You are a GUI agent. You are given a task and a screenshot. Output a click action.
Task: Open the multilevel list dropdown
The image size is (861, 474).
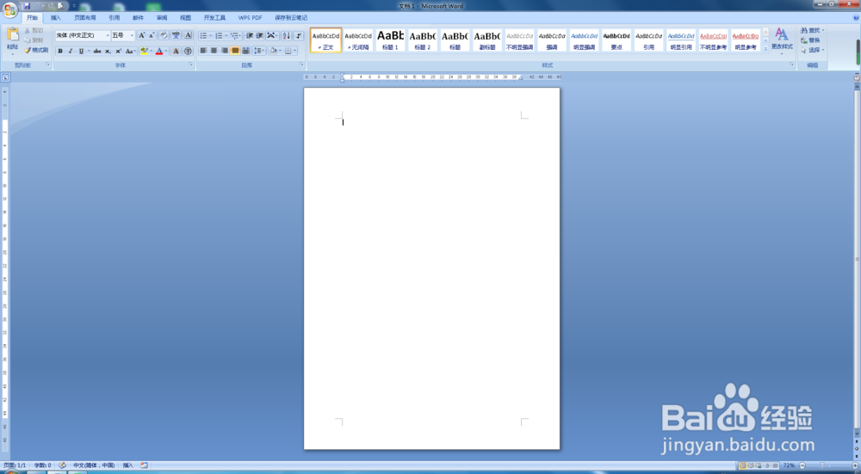pyautogui.click(x=239, y=35)
